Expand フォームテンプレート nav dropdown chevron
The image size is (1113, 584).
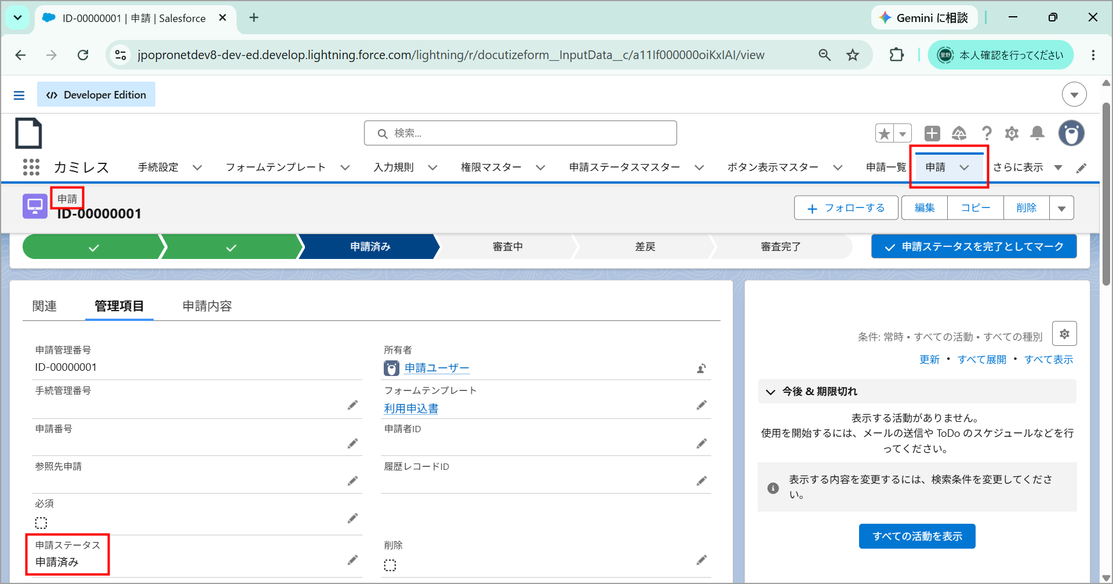[345, 167]
